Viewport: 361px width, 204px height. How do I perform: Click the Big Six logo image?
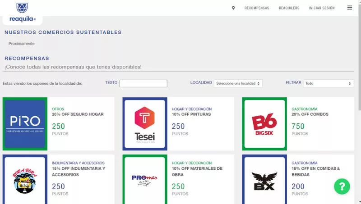(264, 124)
